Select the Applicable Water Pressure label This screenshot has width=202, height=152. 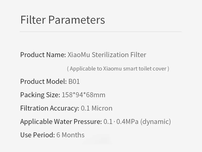(61, 122)
